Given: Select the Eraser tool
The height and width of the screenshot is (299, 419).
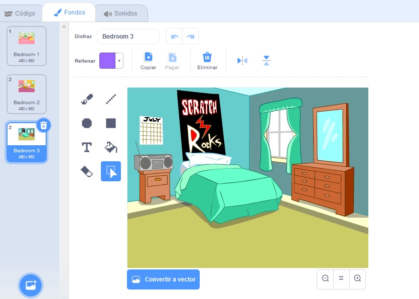Looking at the screenshot, I should (x=87, y=171).
